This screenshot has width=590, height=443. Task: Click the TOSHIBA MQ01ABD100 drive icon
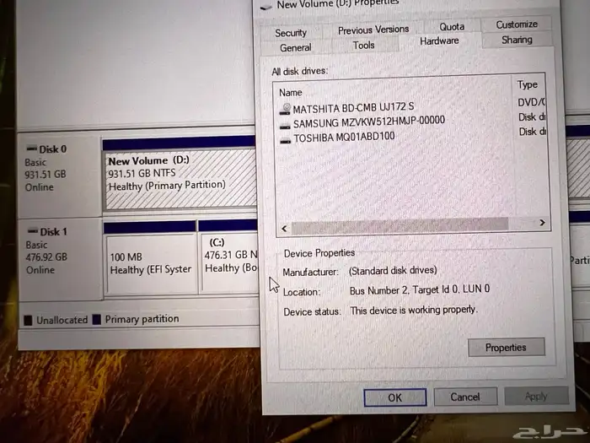pos(286,138)
